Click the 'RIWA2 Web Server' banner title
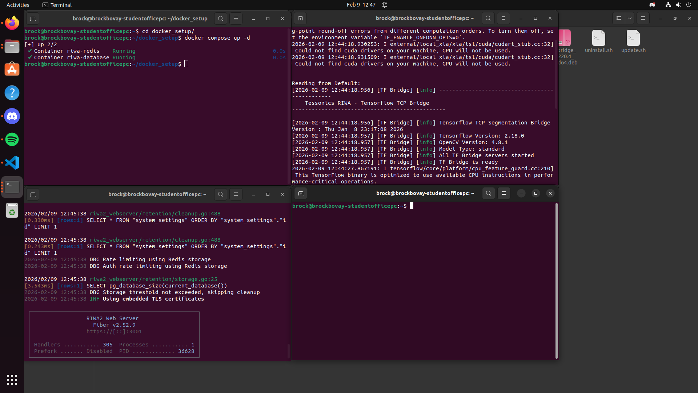698x393 pixels. point(112,318)
